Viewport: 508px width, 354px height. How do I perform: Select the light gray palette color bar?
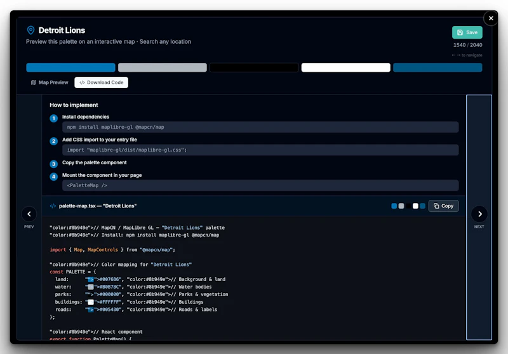(163, 67)
